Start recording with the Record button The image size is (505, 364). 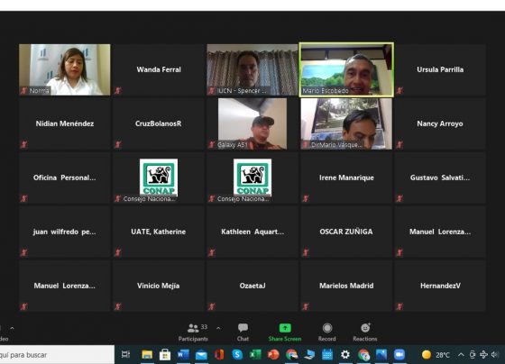326,332
